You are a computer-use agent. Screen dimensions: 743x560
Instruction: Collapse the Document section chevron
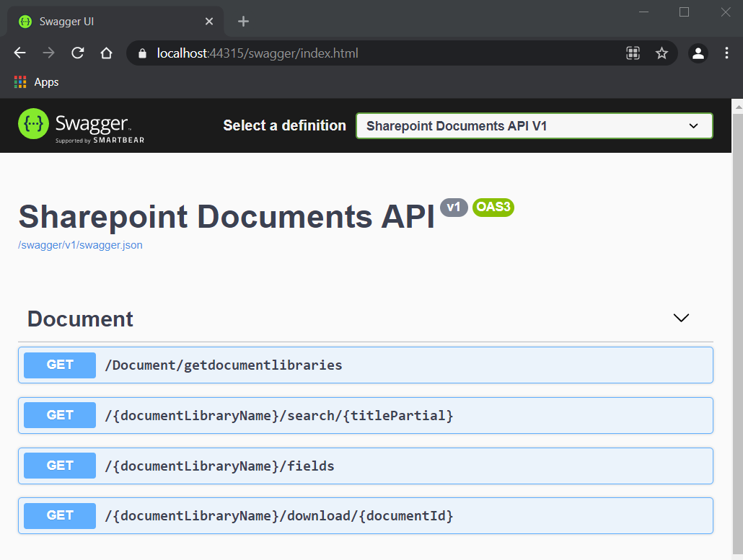pyautogui.click(x=681, y=317)
